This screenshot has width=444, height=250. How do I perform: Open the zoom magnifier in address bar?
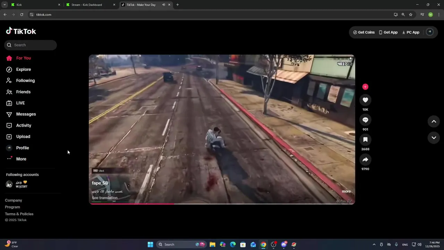(x=403, y=15)
